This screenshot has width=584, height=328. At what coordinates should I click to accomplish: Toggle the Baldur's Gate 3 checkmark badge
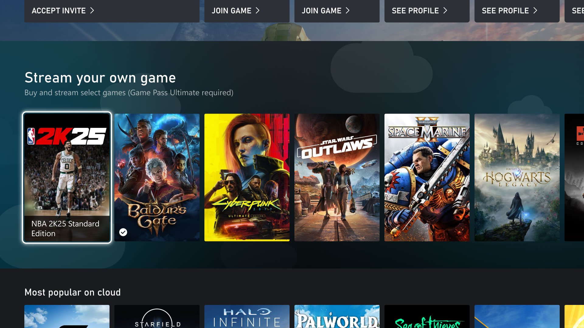point(123,232)
